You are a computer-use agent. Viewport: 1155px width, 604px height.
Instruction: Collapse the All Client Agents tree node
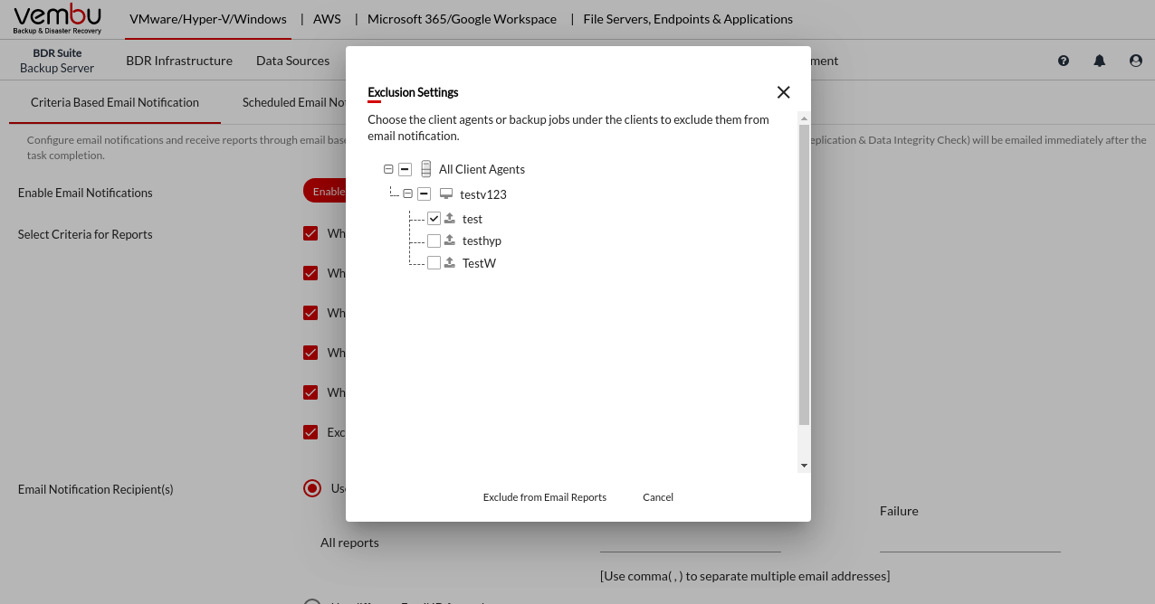pos(388,169)
